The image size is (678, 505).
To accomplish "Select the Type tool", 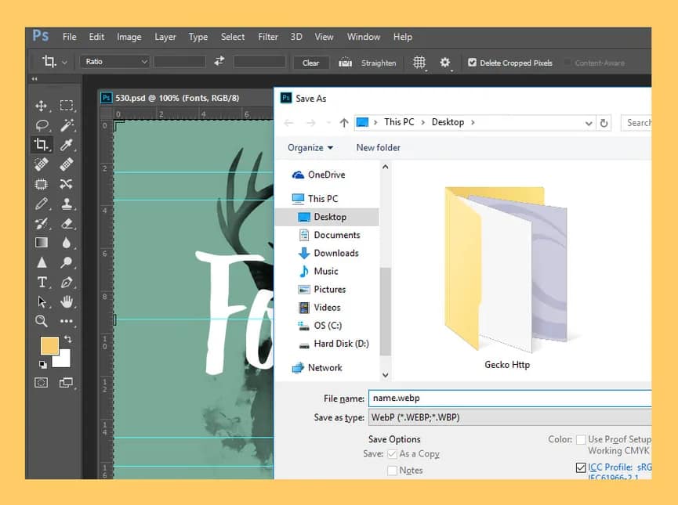I will [42, 282].
